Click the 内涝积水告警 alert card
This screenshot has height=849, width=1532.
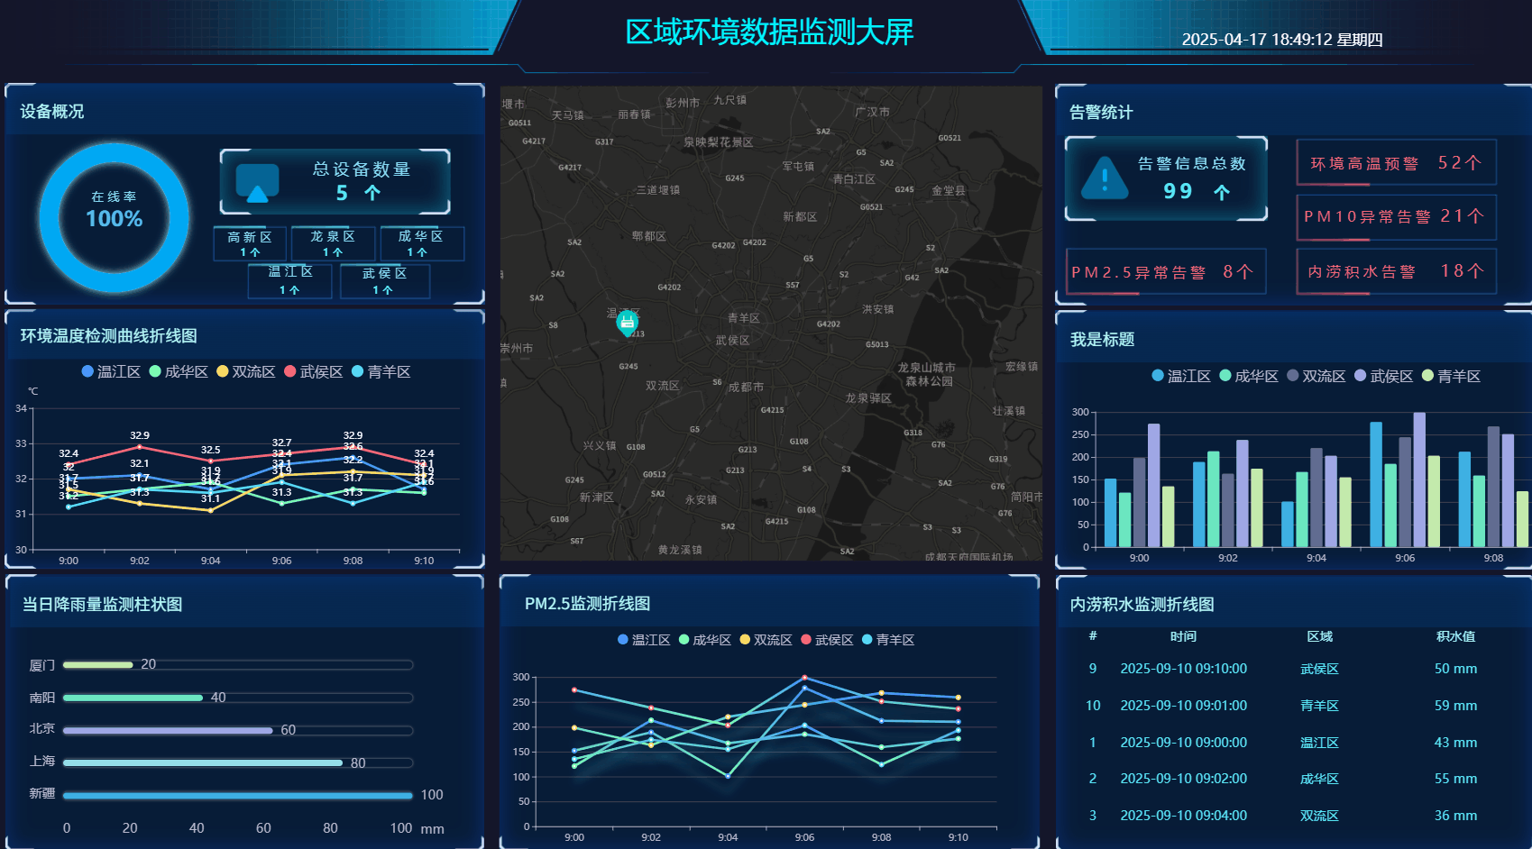[x=1396, y=271]
